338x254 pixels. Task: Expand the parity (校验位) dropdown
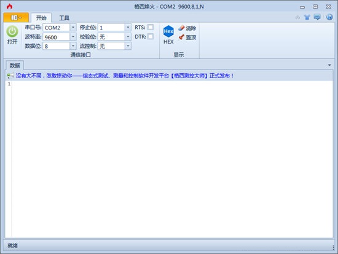(128, 37)
